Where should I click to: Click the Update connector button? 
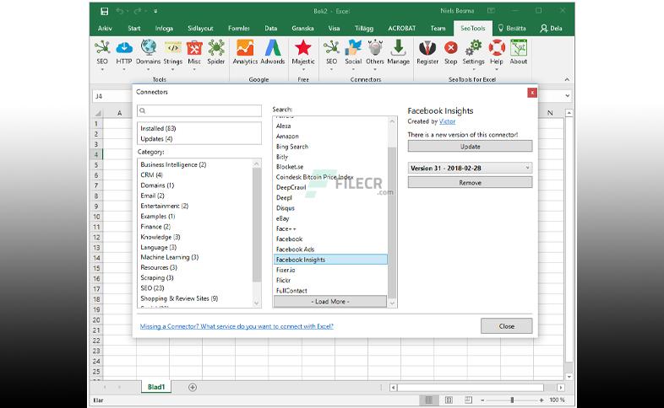(x=470, y=147)
